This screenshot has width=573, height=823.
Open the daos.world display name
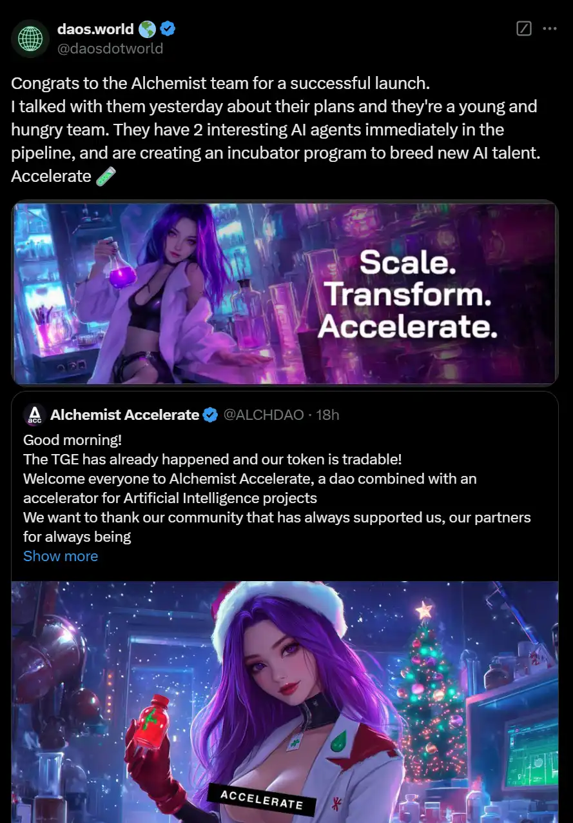96,29
